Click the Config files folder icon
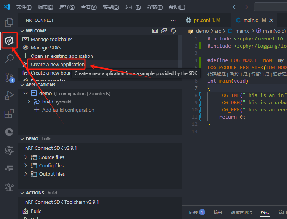287x219 pixels. (x=33, y=166)
